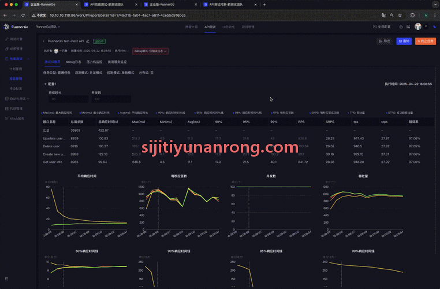Open a new browser tab with plus
Viewport: 440px width, 289px height.
[x=264, y=5]
